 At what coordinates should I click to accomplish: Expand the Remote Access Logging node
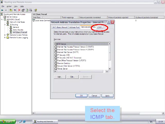coord(5,37)
